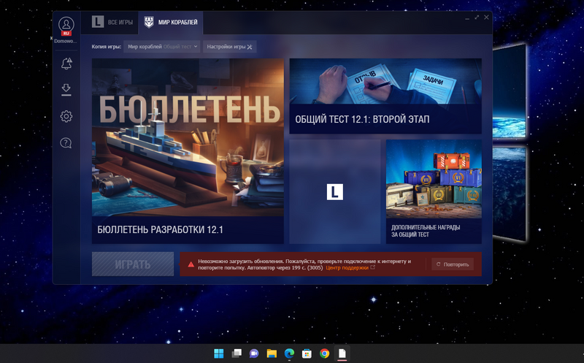Open Task View in the taskbar
The height and width of the screenshot is (363, 584).
pyautogui.click(x=237, y=353)
